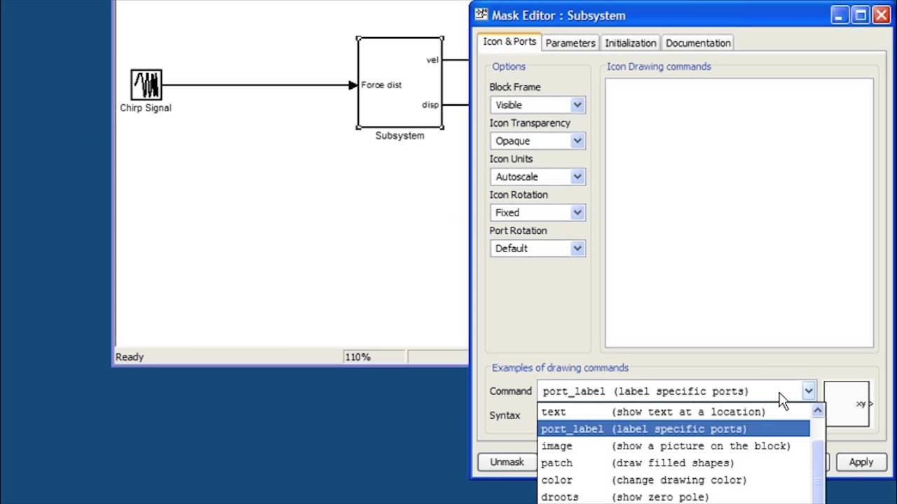Click the 'vel' output port label
The width and height of the screenshot is (897, 504).
432,60
